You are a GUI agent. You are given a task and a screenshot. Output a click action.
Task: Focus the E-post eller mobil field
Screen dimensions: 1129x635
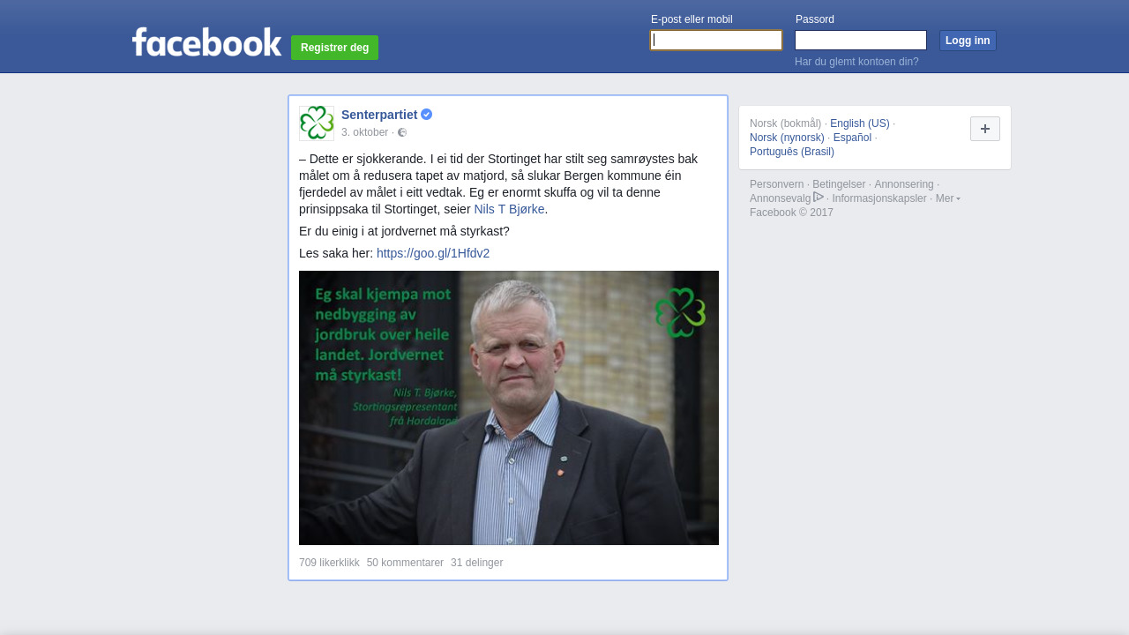coord(716,41)
